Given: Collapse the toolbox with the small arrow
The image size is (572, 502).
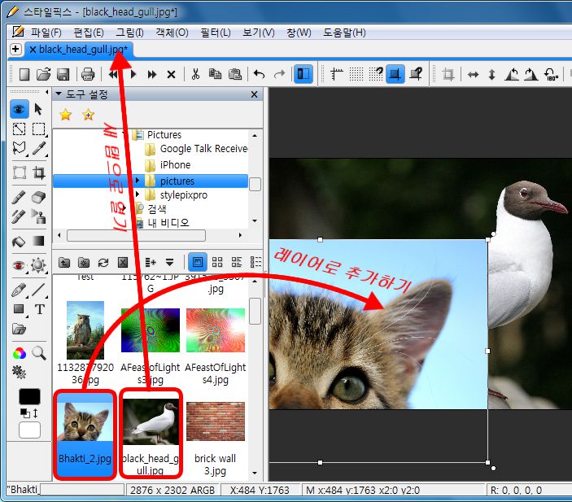Looking at the screenshot, I should tap(46, 92).
